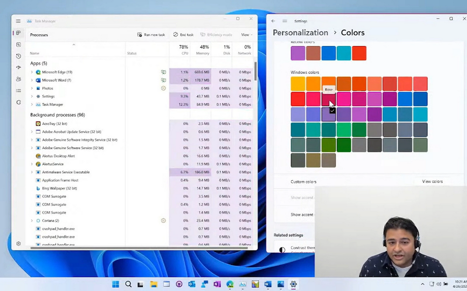Screen dimensions: 467x291
Task: Click Run new task button
Action: point(151,35)
